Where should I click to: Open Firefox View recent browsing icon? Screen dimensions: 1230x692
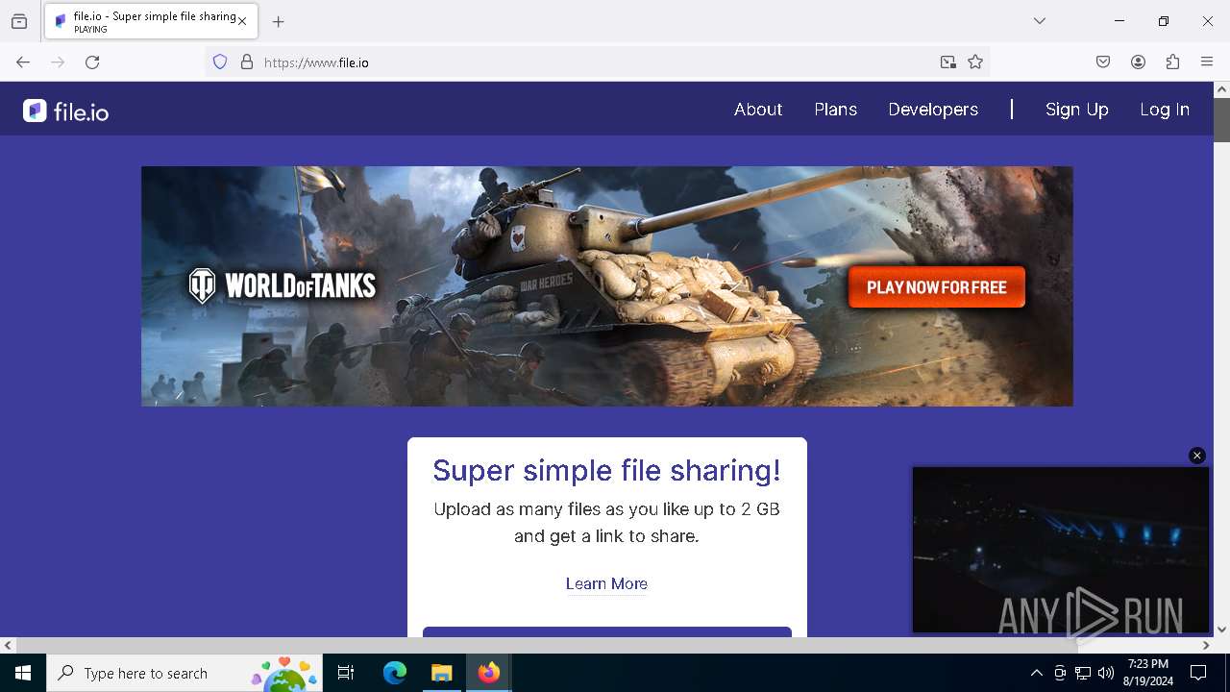point(19,21)
